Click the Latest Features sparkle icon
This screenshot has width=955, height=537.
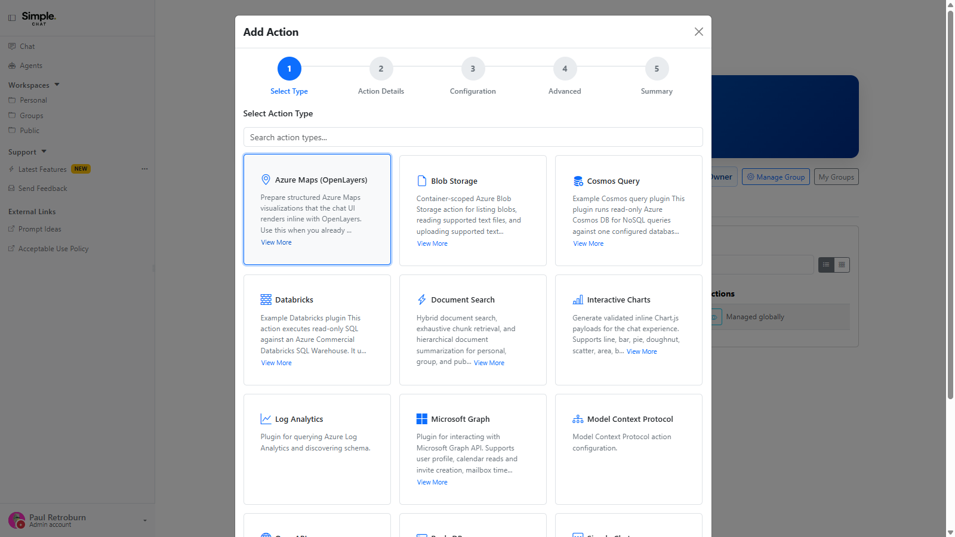click(11, 169)
